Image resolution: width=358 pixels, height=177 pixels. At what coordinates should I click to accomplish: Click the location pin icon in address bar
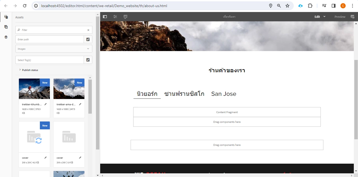point(271,6)
